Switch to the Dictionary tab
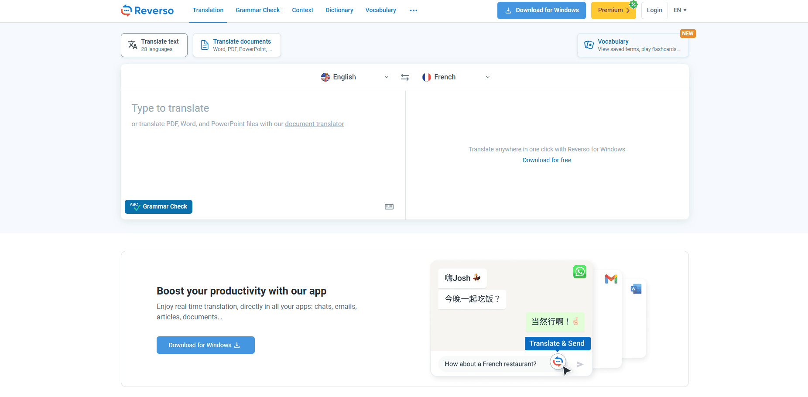Screen dimensions: 808x397 339,10
